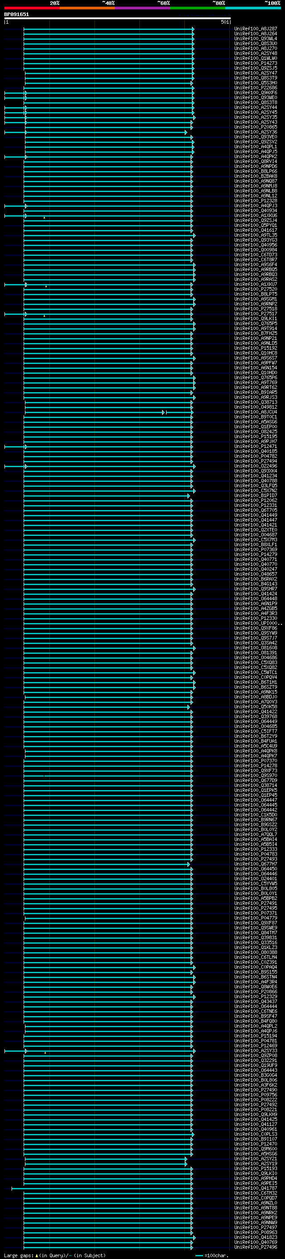Viewport: 285px width, 1259px height.
Task: Select hit UniRef100_A2SY47
Action: coord(256,73)
